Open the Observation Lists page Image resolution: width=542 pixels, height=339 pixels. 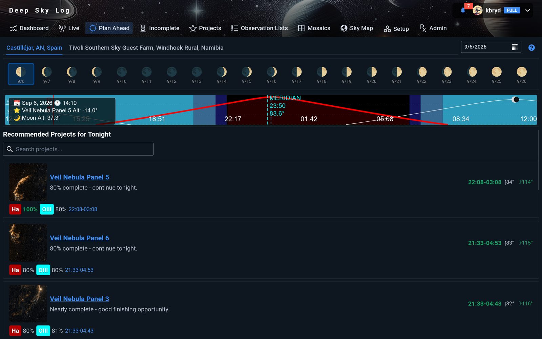pos(259,28)
